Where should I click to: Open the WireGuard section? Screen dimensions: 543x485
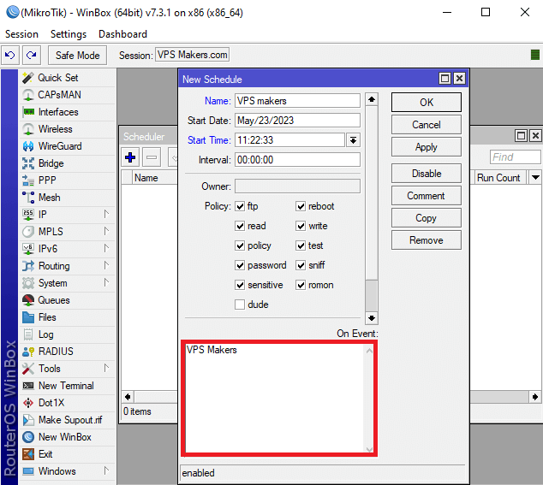click(x=68, y=146)
